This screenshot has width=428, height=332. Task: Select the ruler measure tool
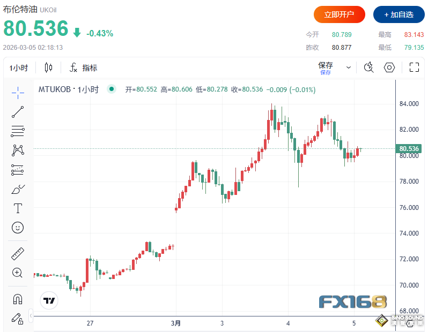pyautogui.click(x=18, y=253)
